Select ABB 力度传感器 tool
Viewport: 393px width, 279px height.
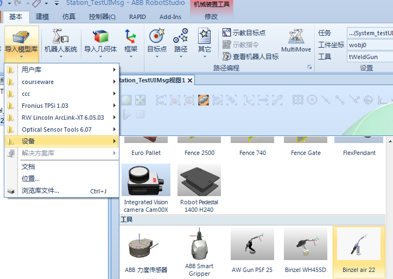146,252
